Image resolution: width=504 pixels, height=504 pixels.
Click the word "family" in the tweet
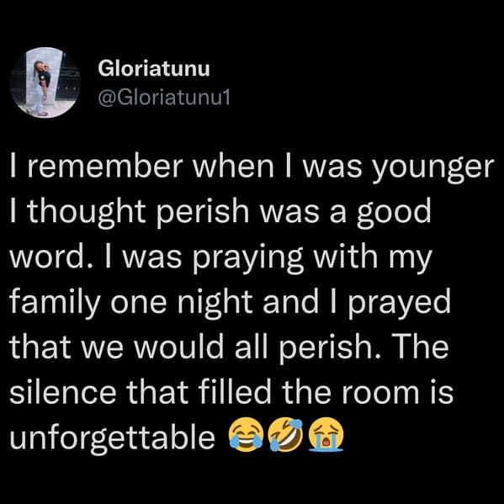pyautogui.click(x=55, y=304)
